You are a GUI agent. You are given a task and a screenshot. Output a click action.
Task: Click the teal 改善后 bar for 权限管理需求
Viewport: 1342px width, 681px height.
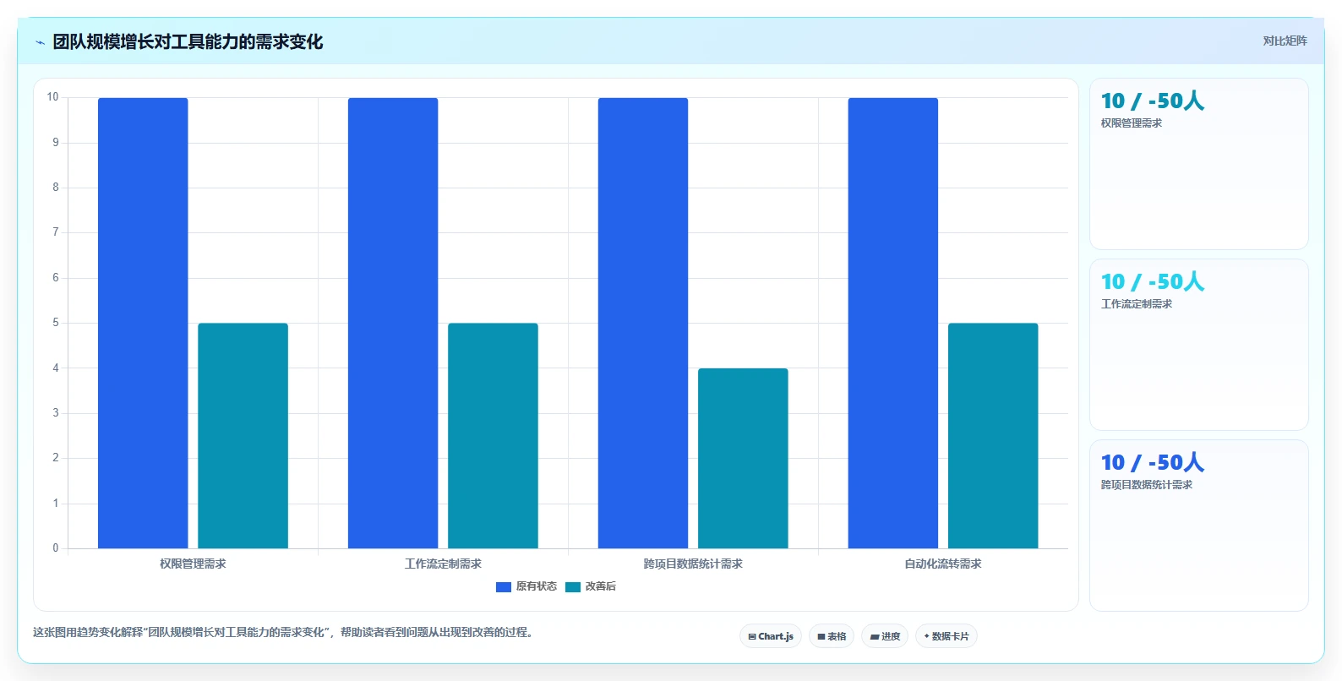(x=243, y=436)
